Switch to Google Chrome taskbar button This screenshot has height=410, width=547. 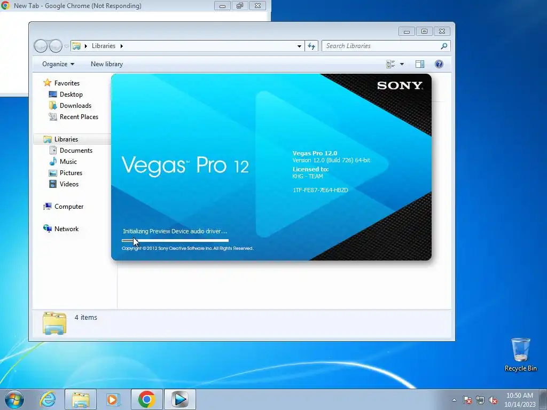(146, 399)
